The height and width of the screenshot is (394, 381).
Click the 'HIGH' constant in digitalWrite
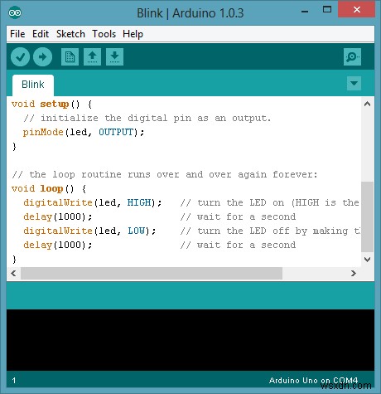point(139,202)
